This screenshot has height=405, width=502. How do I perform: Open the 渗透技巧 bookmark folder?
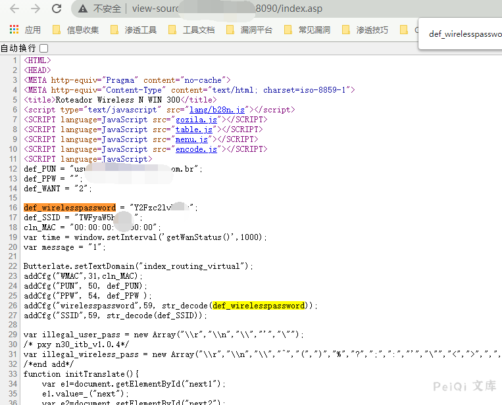tap(365, 30)
